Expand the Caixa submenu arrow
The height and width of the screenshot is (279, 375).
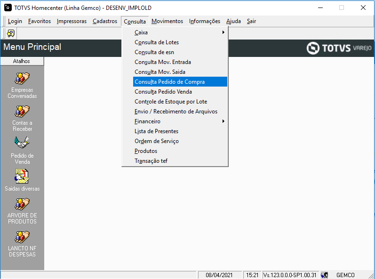[x=223, y=32]
